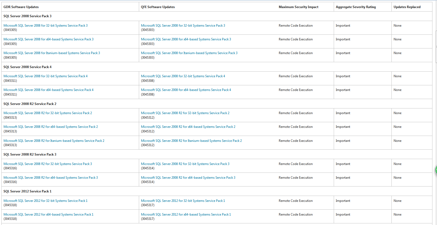Open QFE SQL Server 2008 R2 x64-based Service Pack 2
Screen dimensions: 437x225
pos(188,127)
